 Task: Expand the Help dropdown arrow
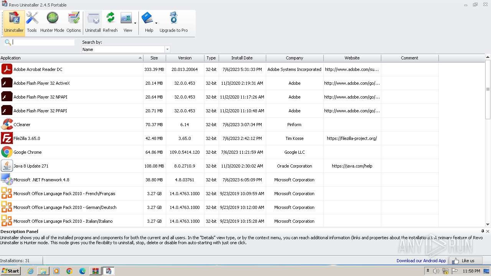tap(156, 23)
